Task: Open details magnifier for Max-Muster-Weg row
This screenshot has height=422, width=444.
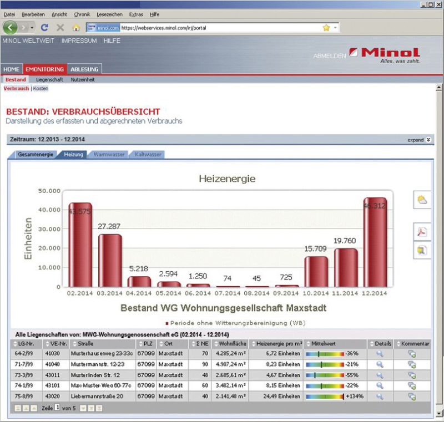Action: (x=380, y=385)
